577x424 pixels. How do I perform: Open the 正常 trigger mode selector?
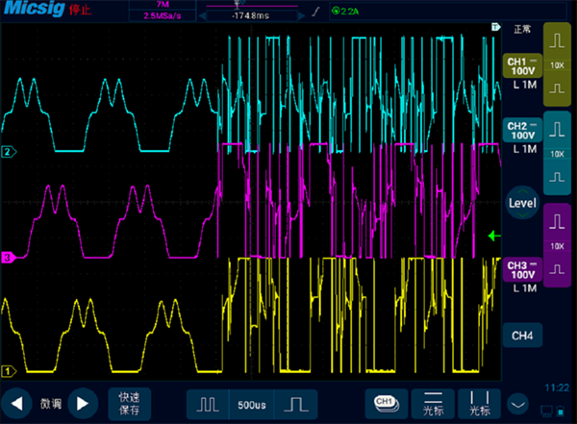pos(522,30)
